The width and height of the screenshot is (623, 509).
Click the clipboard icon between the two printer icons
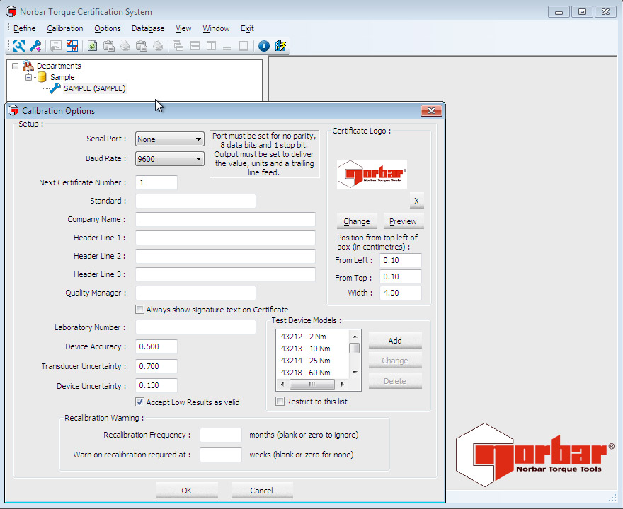[142, 46]
